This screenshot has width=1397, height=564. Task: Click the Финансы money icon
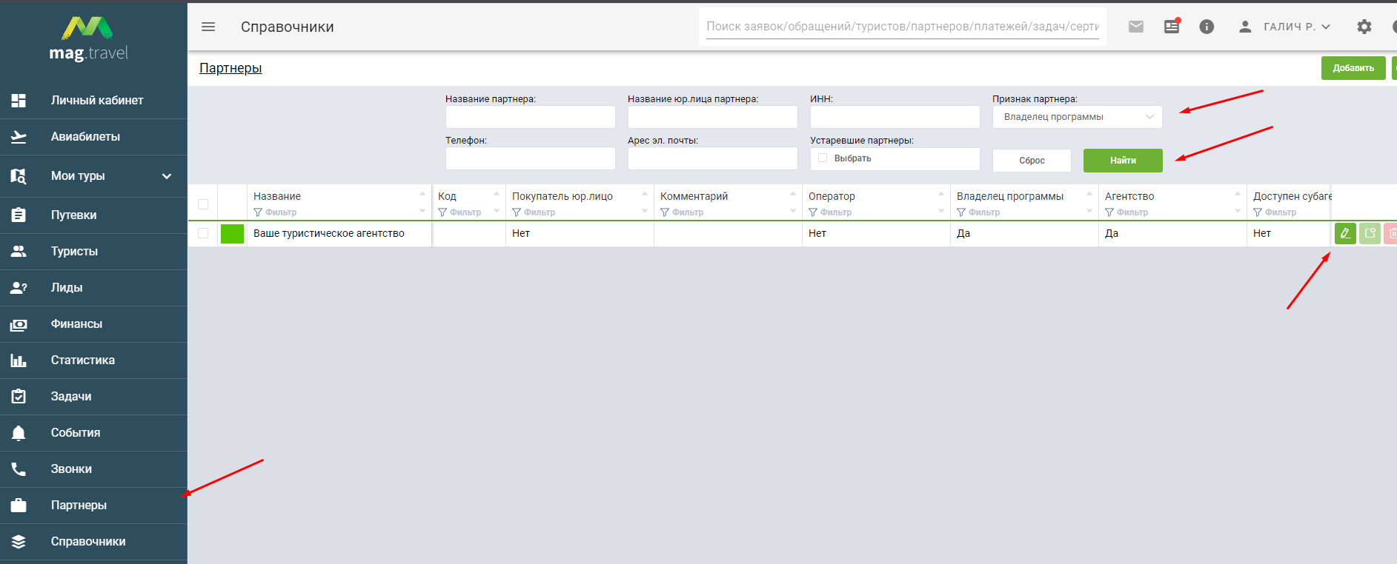19,324
